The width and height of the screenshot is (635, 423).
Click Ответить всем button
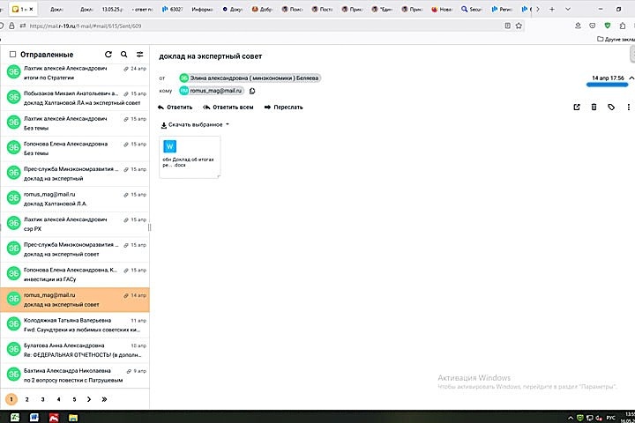[228, 108]
